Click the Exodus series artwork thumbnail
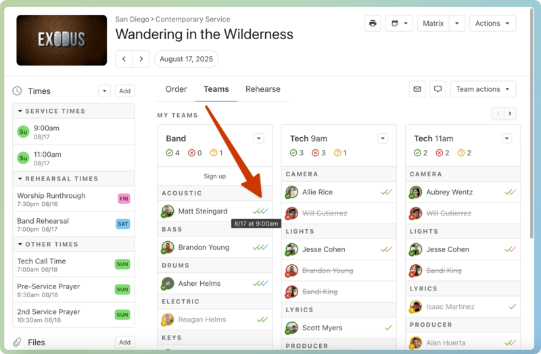The image size is (541, 354). coord(62,40)
